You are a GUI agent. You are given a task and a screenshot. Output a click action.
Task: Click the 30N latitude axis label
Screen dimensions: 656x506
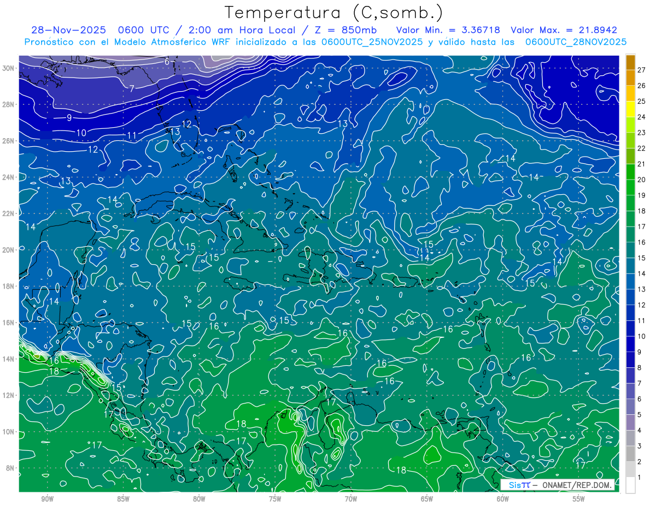(8, 68)
